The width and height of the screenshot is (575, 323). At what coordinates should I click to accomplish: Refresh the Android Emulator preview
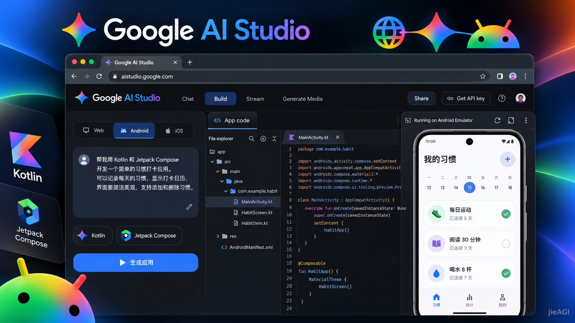pos(497,120)
